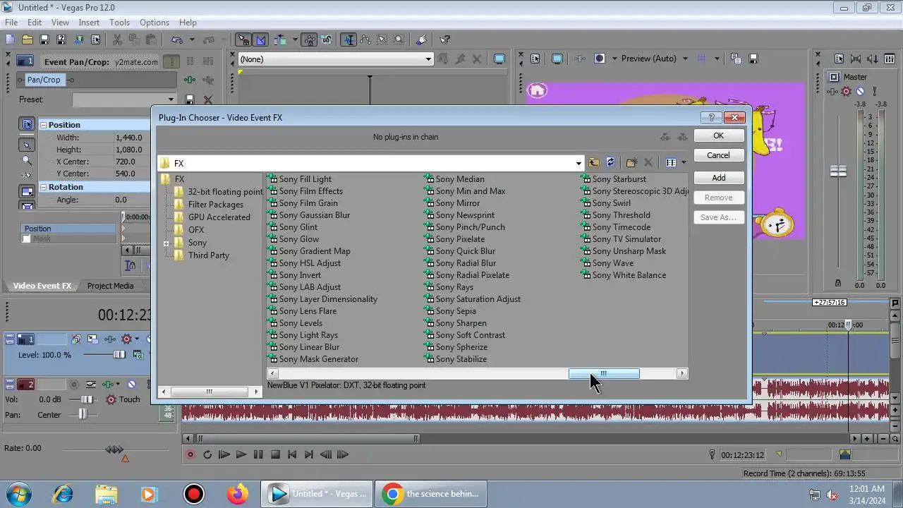903x508 pixels.
Task: Open the File menu
Action: click(11, 23)
